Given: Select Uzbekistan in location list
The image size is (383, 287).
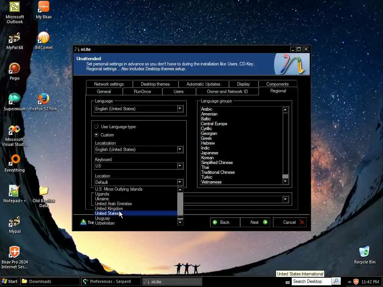Looking at the screenshot, I should tap(135, 223).
